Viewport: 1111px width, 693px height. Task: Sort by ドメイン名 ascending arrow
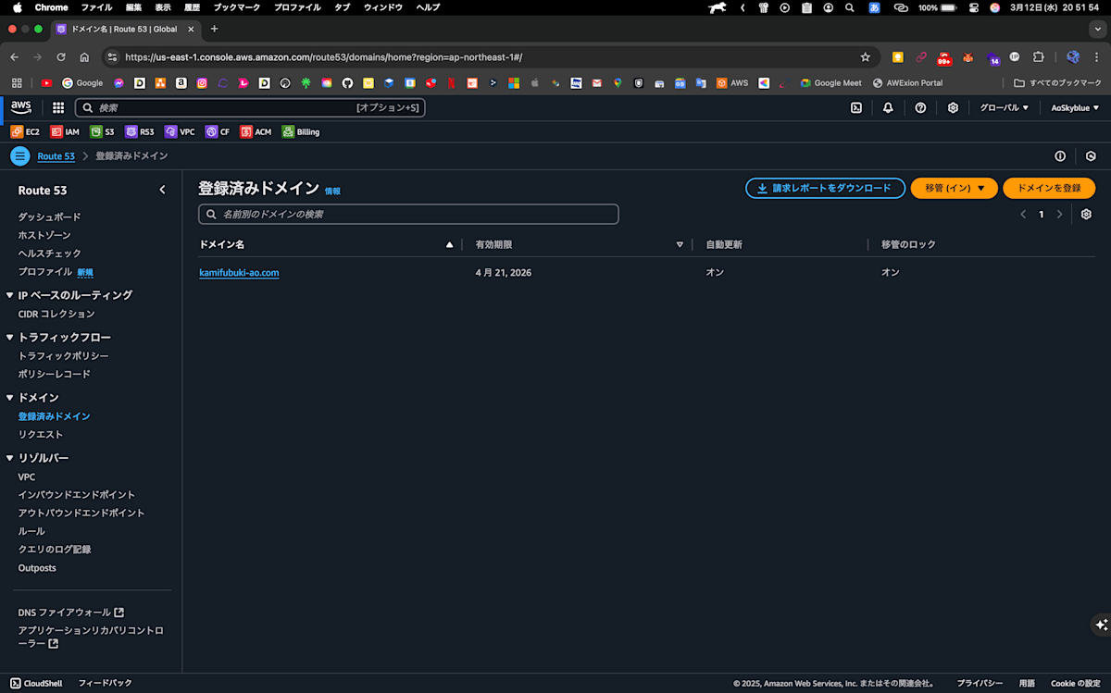[x=450, y=244]
